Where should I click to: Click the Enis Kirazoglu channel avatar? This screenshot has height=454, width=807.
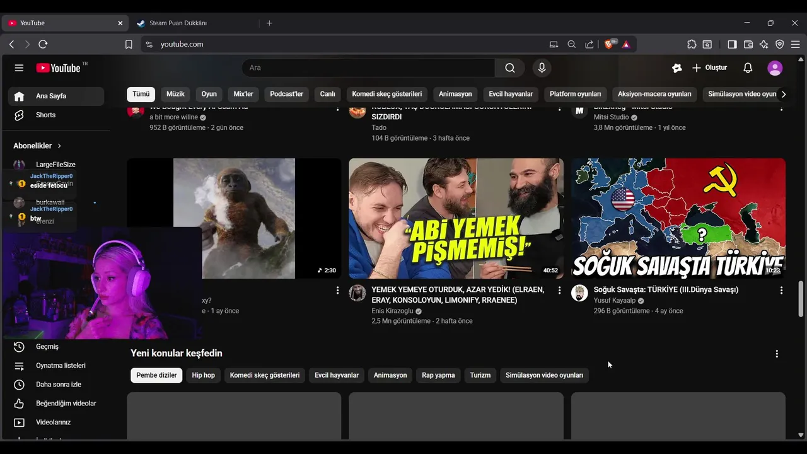[x=357, y=293]
